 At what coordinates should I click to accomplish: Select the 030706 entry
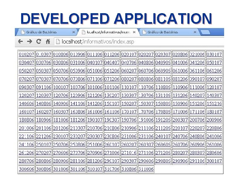point(44,62)
